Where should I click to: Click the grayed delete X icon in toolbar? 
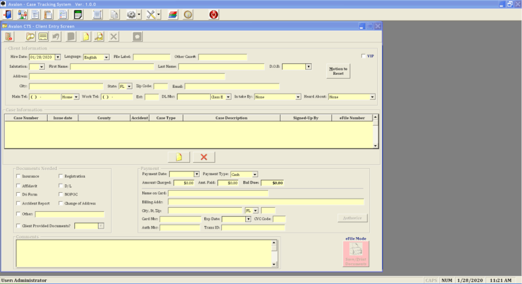114,36
